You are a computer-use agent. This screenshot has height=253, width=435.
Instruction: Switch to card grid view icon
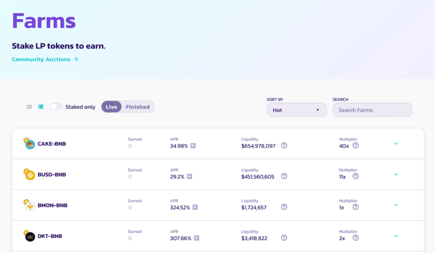[x=29, y=107]
